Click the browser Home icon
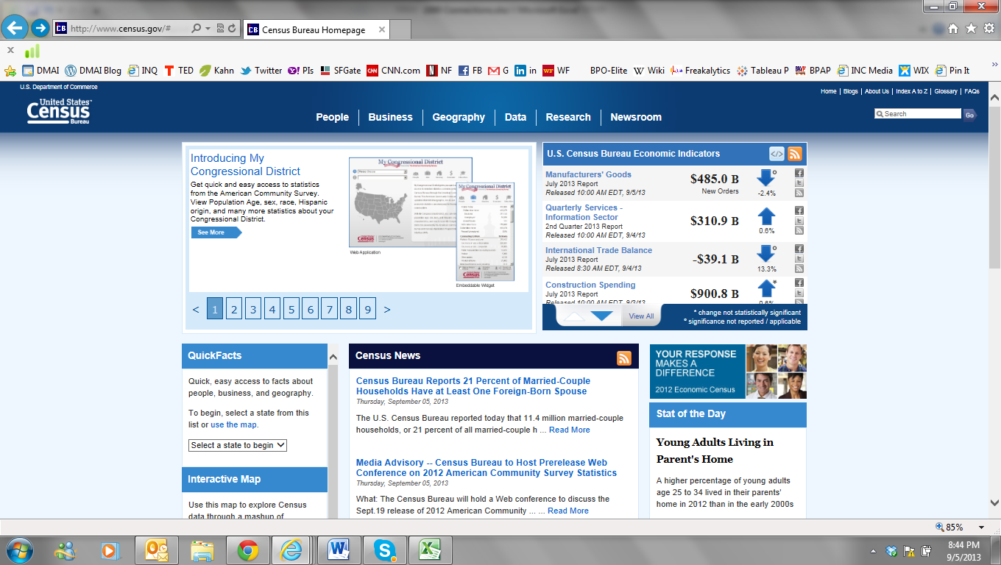The image size is (1001, 565). point(953,29)
